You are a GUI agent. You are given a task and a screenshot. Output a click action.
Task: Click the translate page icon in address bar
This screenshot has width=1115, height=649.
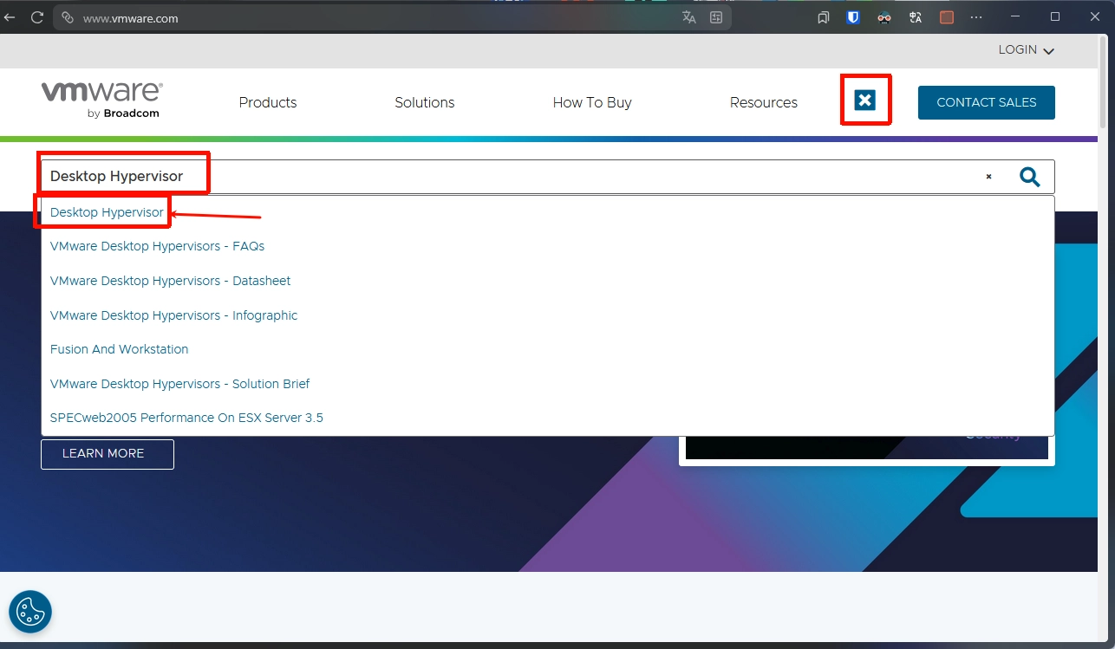coord(689,17)
